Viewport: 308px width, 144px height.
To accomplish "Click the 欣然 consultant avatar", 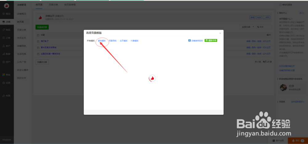I will pyautogui.click(x=283, y=87).
